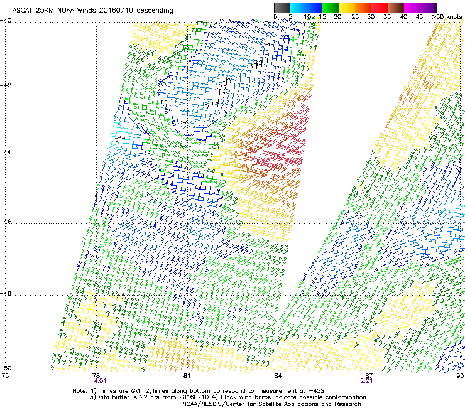Click the legend label '25'
Screen dimensions: 465x408
coord(354,17)
